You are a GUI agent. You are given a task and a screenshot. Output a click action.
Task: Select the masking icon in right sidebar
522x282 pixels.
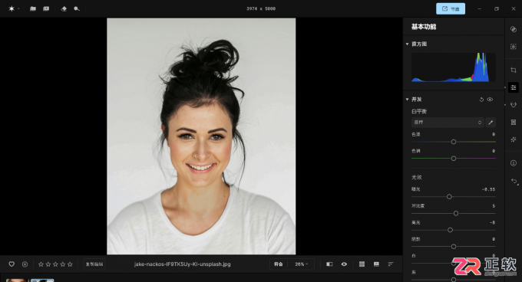point(514,47)
